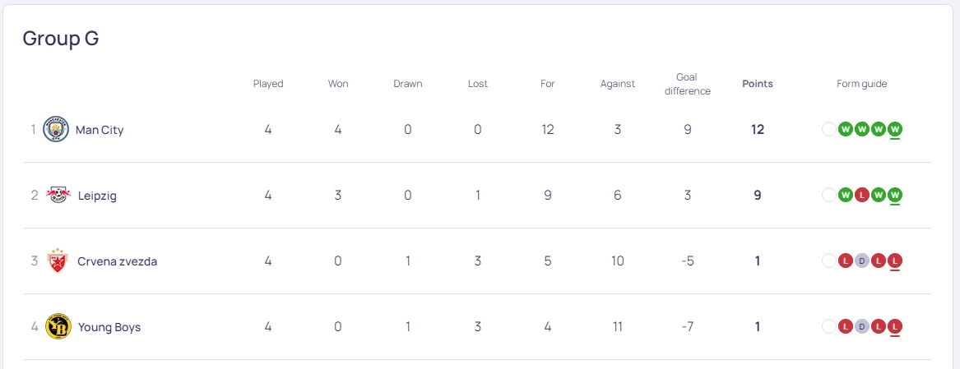Viewport: 960px width, 369px height.
Task: Click the Leipzig club crest
Action: pyautogui.click(x=58, y=195)
